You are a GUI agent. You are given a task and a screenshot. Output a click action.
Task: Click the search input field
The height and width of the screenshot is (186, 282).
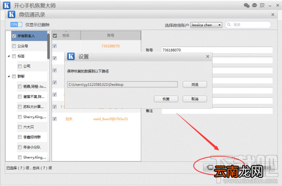[x=248, y=25]
